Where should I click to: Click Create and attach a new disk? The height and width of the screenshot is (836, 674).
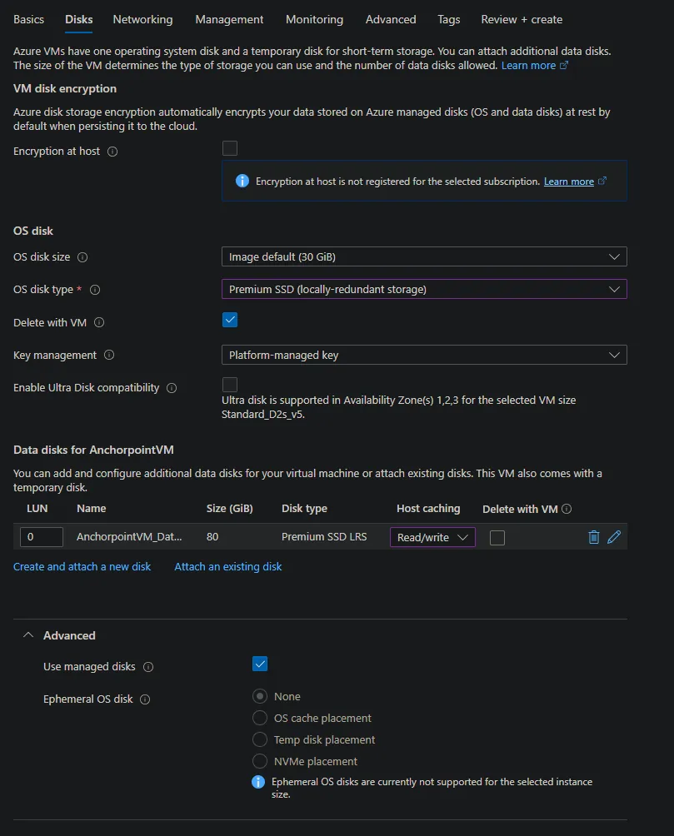click(82, 566)
